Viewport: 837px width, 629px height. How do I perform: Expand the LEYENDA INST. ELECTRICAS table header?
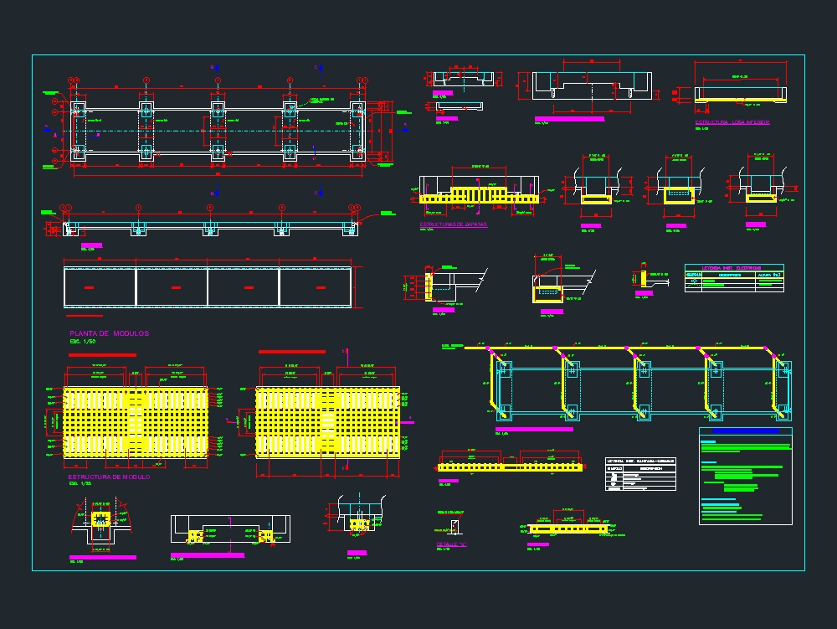coord(732,269)
